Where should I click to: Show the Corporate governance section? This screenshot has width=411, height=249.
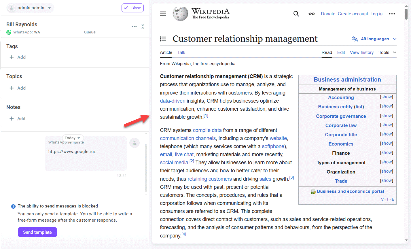[x=387, y=116]
